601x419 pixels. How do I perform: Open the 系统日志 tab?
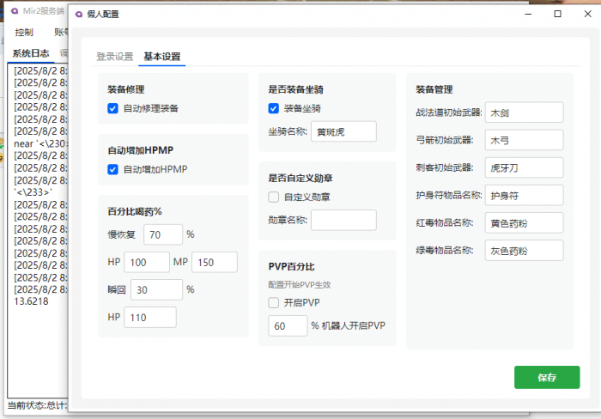click(30, 53)
